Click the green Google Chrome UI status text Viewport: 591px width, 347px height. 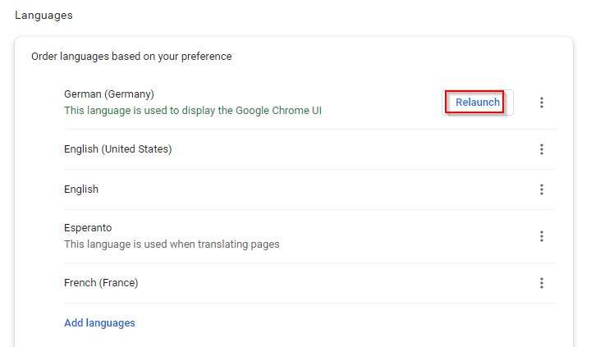[193, 111]
